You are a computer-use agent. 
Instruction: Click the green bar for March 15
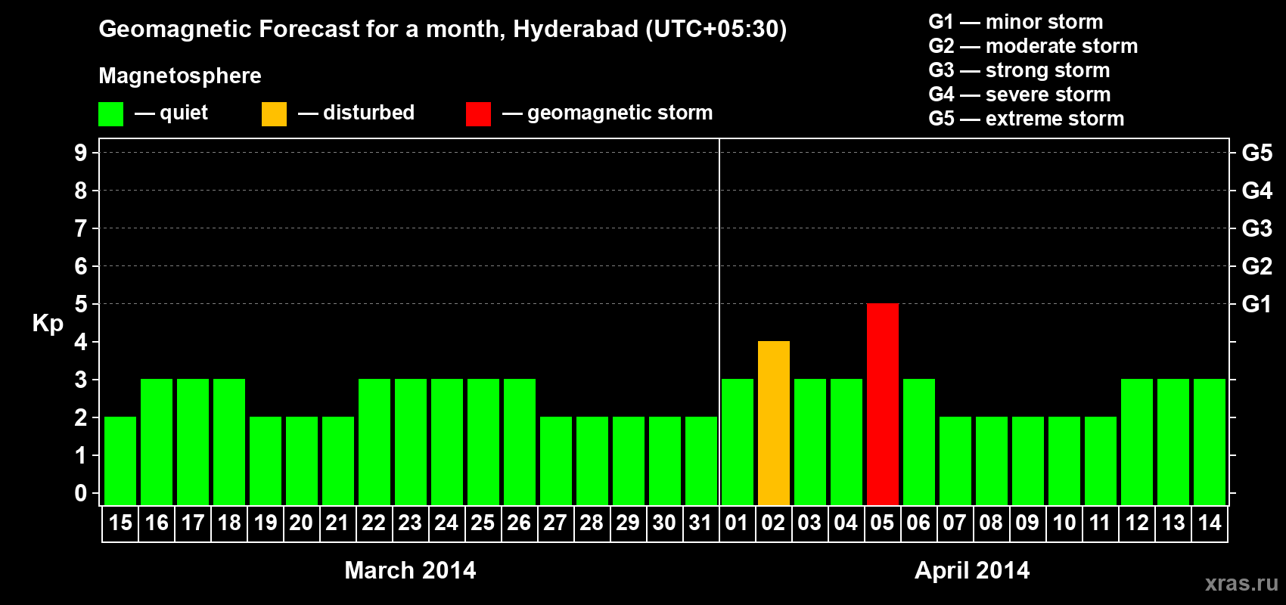coord(120,461)
